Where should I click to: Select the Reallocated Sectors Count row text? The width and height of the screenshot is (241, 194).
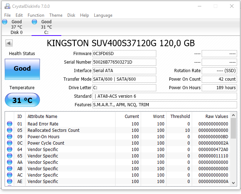[x=54, y=130]
